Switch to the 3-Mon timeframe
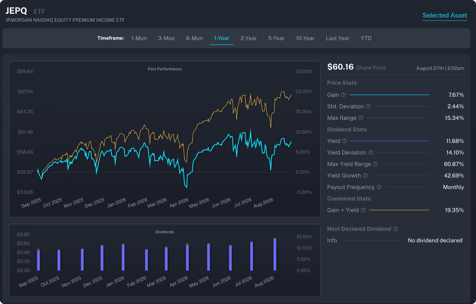Viewport: 476px width, 304px height. point(166,38)
